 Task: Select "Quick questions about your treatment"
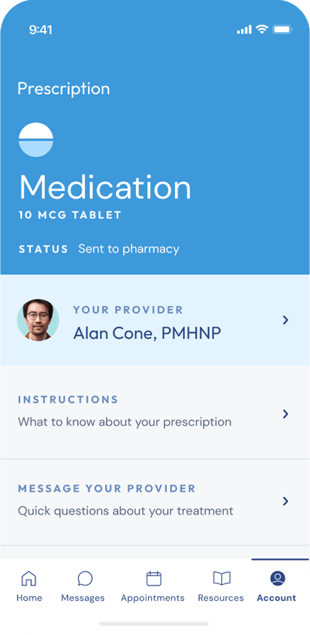(125, 511)
